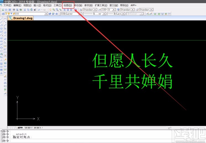Select the Ellipse tool
Image resolution: width=206 pixels, height=143 pixels.
pos(1,48)
